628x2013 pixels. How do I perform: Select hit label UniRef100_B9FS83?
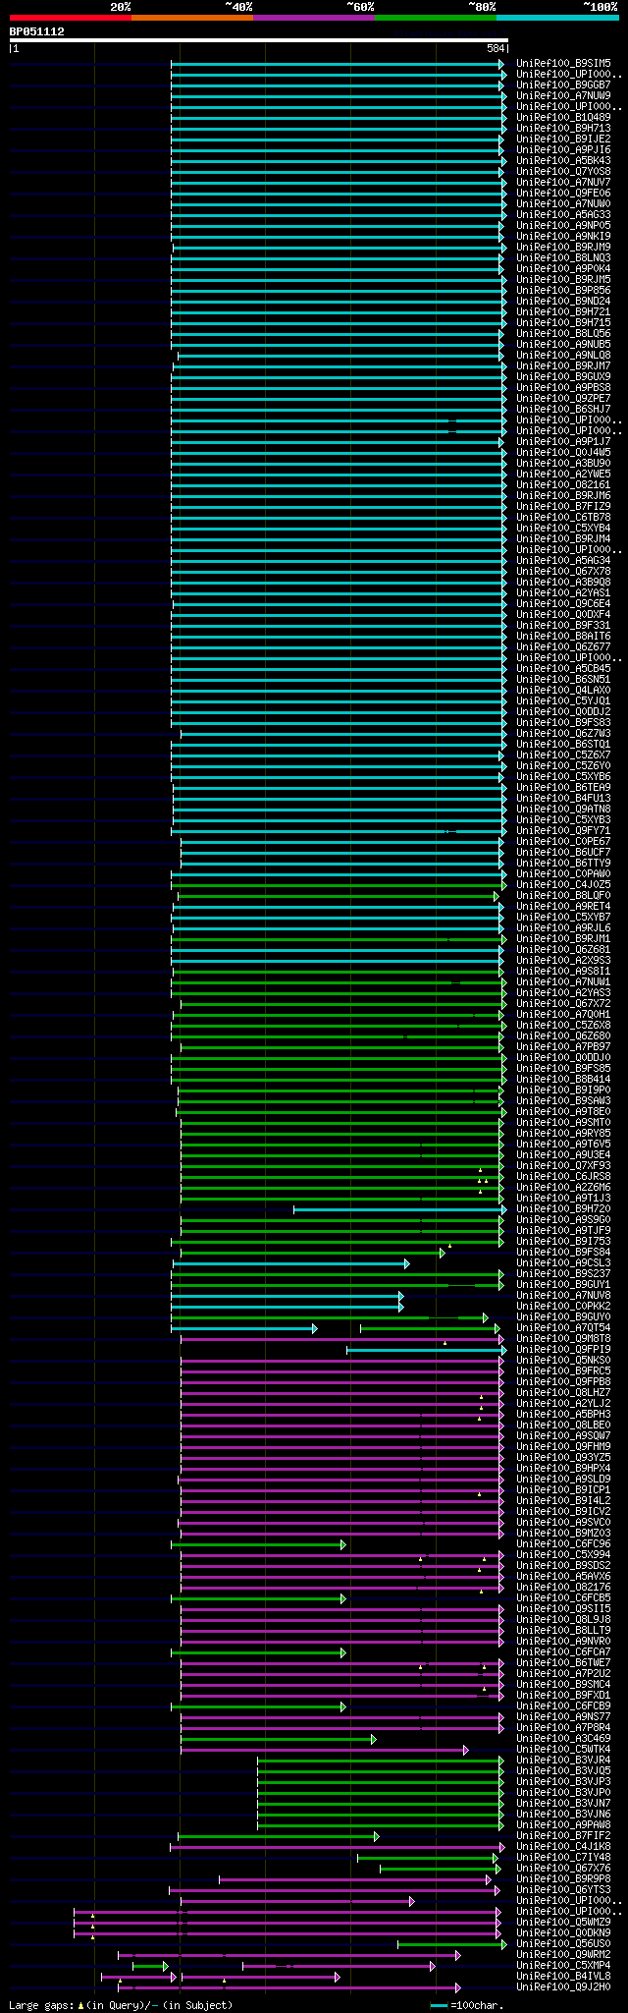[x=563, y=723]
